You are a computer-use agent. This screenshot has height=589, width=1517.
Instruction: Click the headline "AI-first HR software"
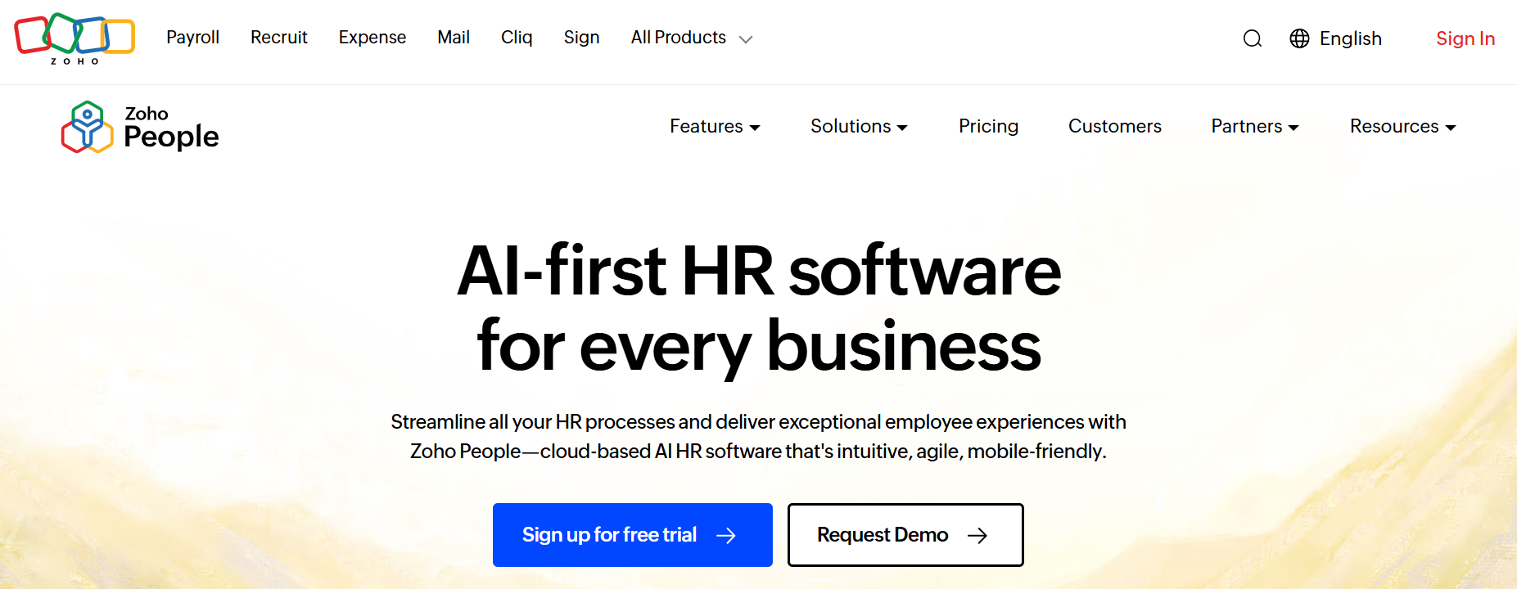[759, 271]
